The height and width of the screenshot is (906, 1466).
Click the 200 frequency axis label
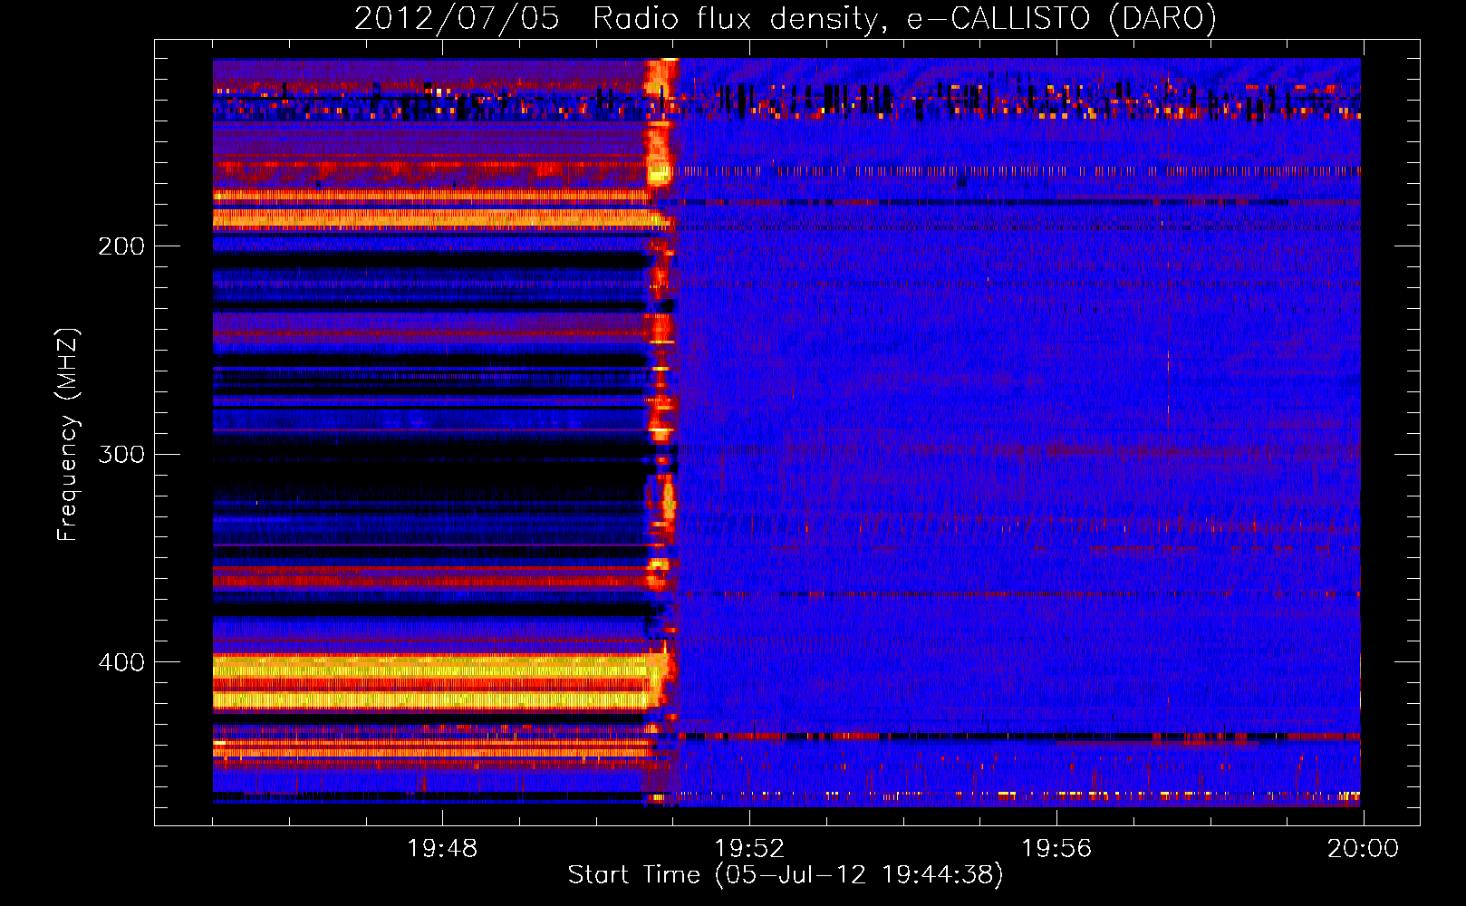121,246
